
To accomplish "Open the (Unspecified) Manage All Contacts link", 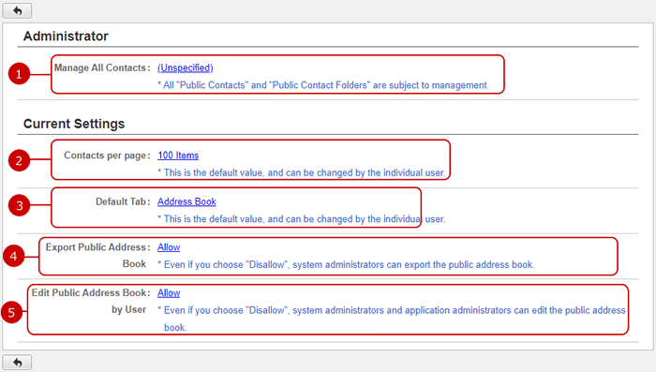I will [186, 67].
